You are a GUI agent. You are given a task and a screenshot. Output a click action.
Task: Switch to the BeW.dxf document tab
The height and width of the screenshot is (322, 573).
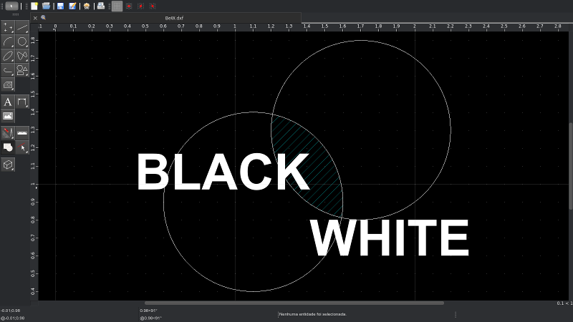(170, 17)
